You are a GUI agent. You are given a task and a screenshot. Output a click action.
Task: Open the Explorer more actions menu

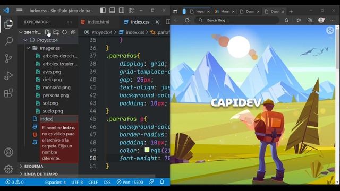70,22
